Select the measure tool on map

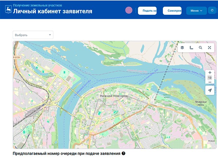point(191,47)
